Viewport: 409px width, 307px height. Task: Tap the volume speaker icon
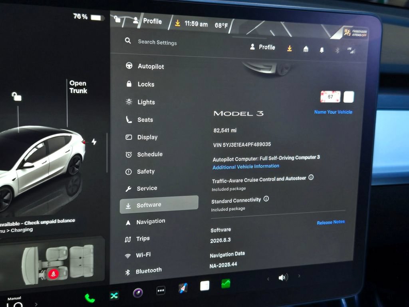point(283,277)
